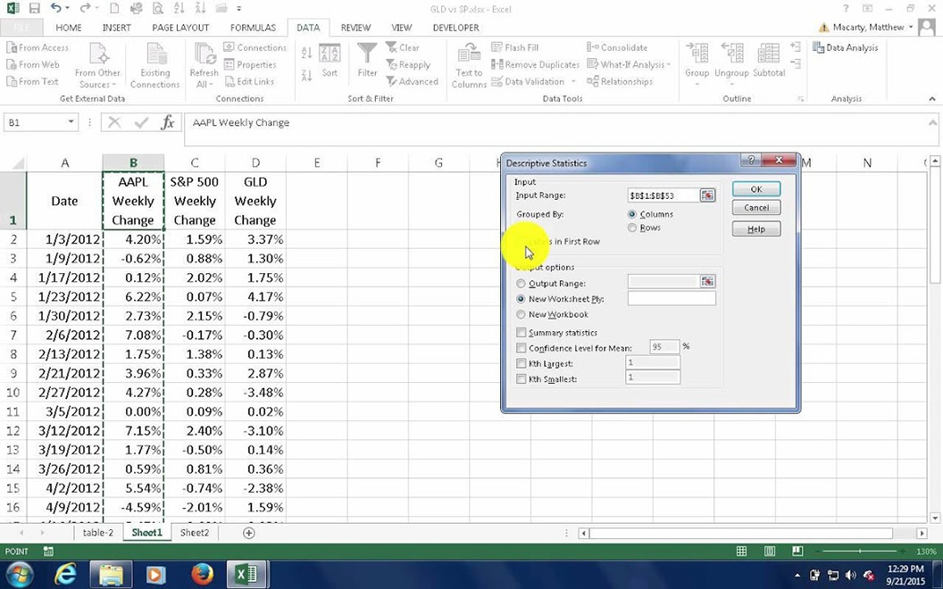Select the Rows grouping radio button
The width and height of the screenshot is (943, 589).
coord(632,228)
